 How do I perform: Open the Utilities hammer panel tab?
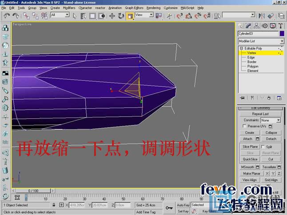[281, 26]
